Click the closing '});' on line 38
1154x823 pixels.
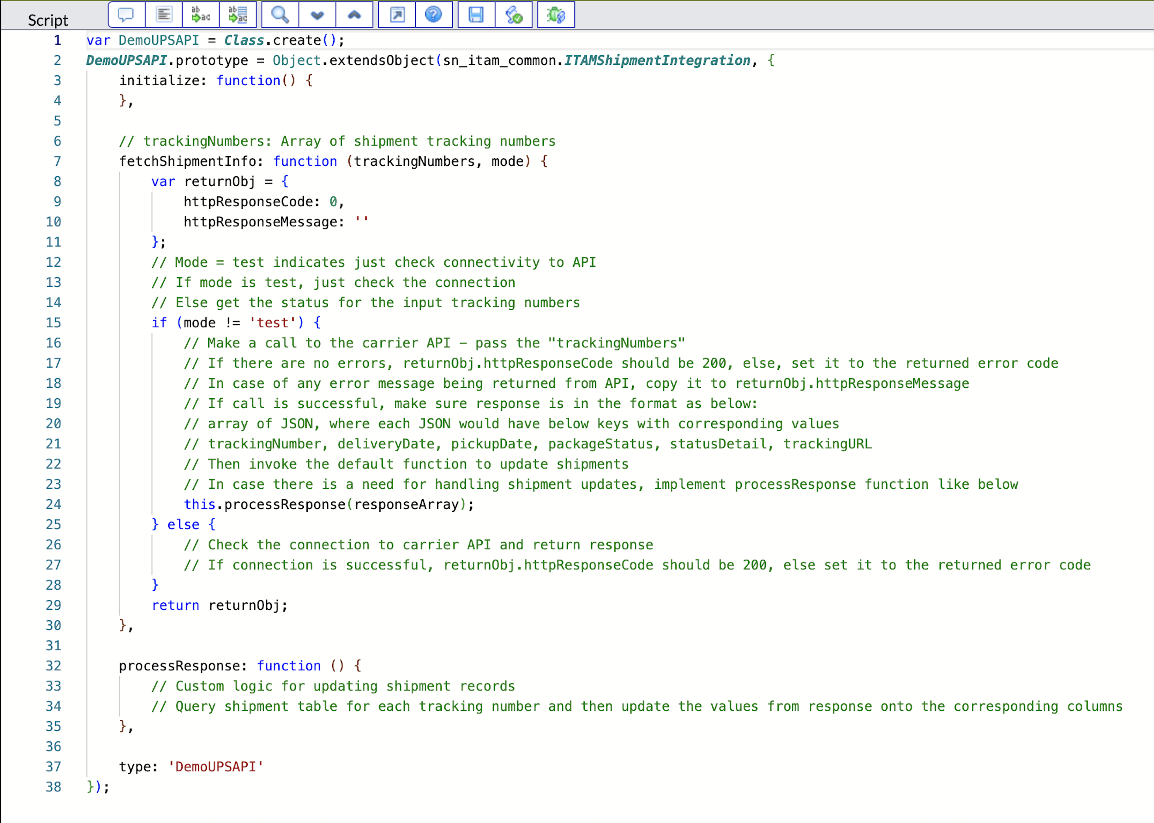tap(98, 787)
